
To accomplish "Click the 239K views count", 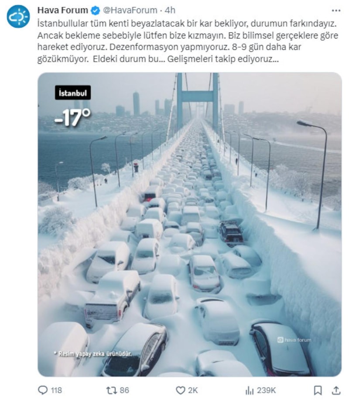I will click(266, 390).
